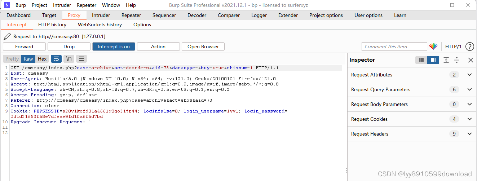Open the Project options tab
The height and width of the screenshot is (181, 477).
click(326, 15)
